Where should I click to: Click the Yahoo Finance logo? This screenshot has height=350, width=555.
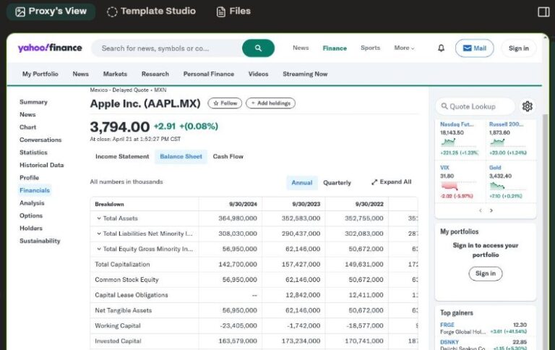click(50, 48)
